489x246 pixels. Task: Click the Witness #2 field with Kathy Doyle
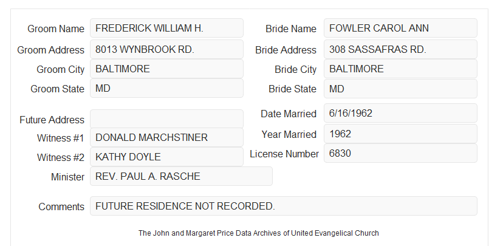[166, 157]
